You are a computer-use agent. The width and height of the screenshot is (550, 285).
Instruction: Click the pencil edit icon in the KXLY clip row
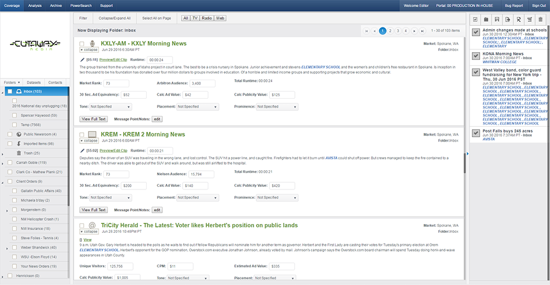pyautogui.click(x=82, y=60)
